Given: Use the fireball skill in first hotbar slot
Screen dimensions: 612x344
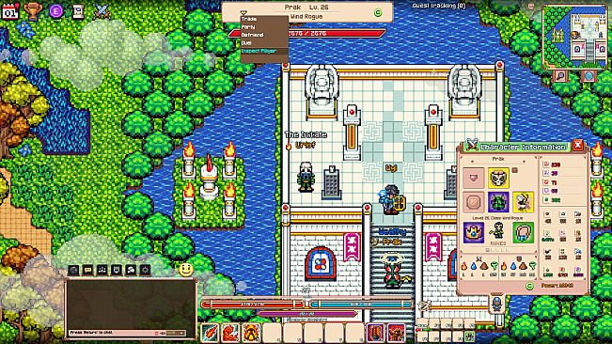Looking at the screenshot, I should (210, 333).
